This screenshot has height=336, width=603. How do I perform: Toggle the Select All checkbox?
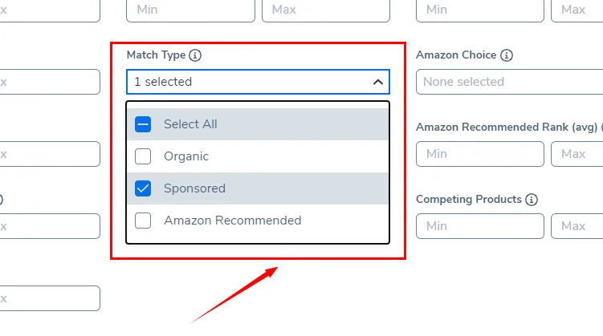tap(143, 124)
